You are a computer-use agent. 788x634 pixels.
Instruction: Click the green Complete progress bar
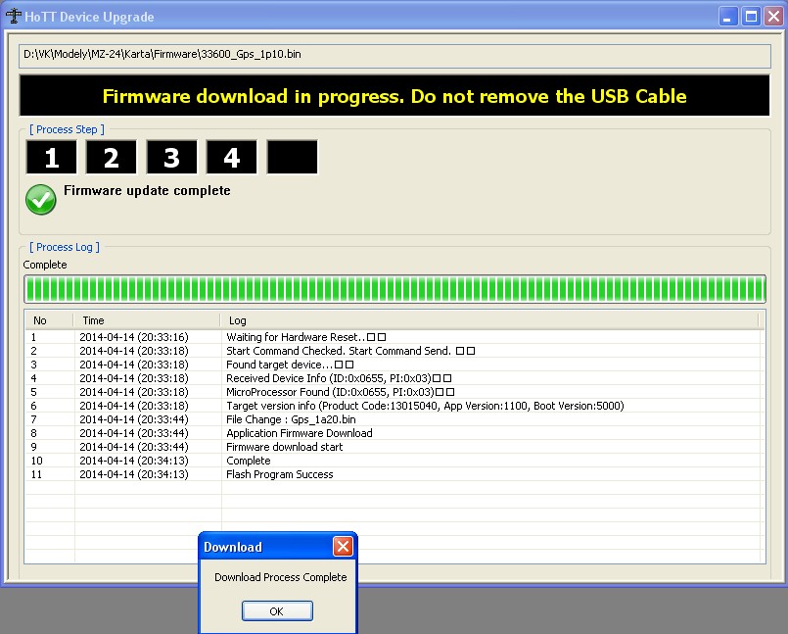click(394, 289)
